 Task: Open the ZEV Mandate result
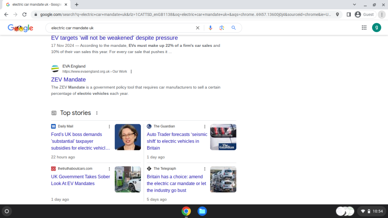(x=68, y=79)
